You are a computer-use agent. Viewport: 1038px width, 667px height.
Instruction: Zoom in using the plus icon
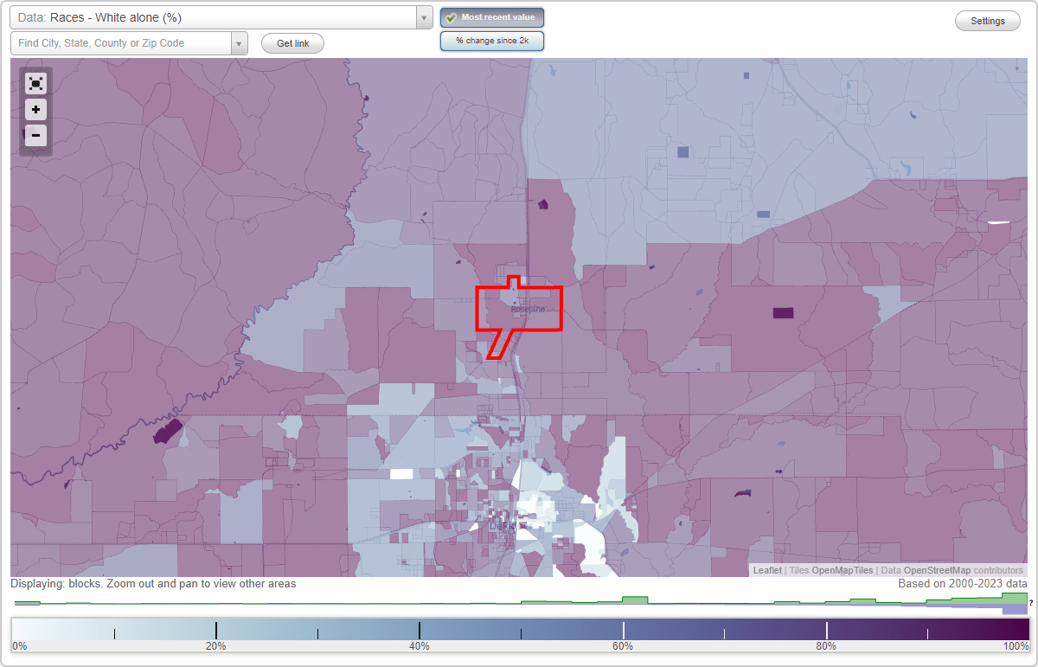coord(35,109)
